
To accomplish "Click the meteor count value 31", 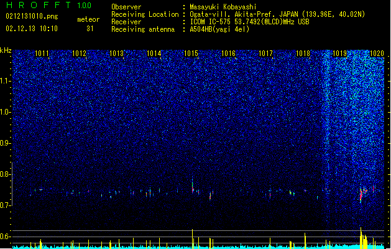I will pos(90,29).
